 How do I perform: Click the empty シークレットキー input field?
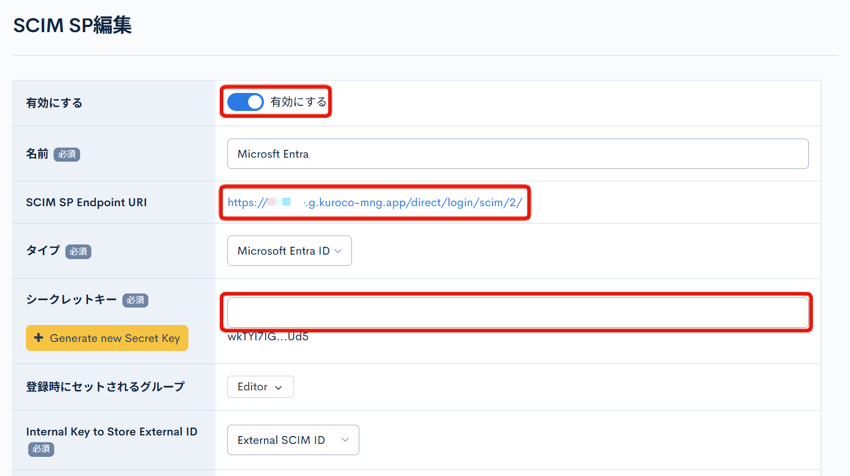(517, 312)
